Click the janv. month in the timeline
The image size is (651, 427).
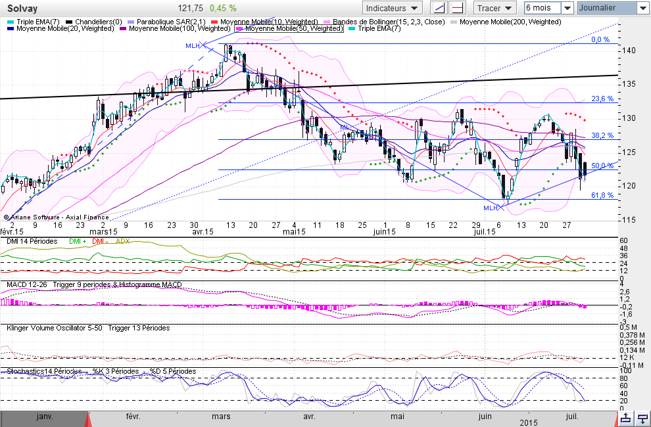coord(45,416)
